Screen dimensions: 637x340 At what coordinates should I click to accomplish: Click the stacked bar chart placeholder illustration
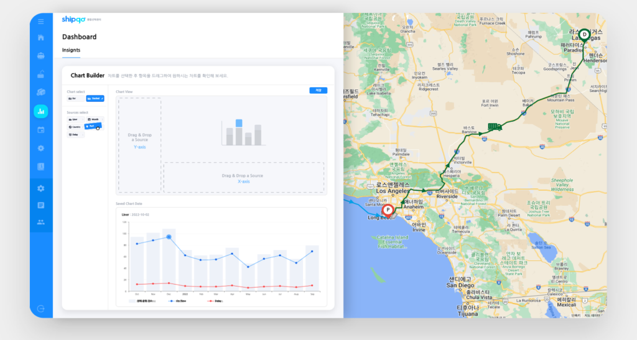(243, 132)
